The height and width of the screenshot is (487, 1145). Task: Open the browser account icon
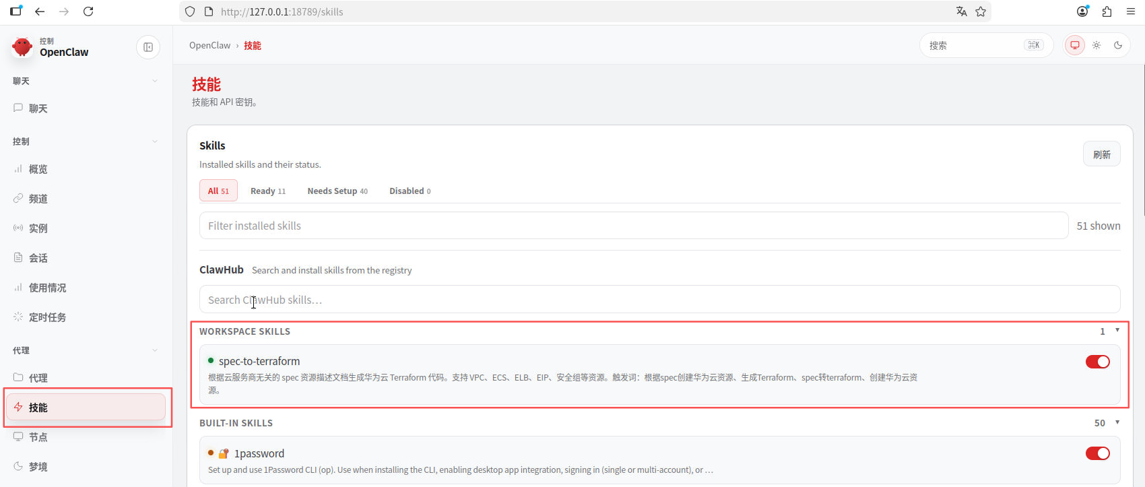click(x=1083, y=11)
